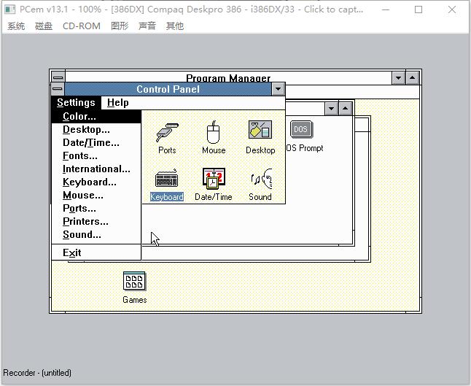The width and height of the screenshot is (471, 386).
Task: Choose Date/Time... from the Settings menu
Action: [x=96, y=142]
